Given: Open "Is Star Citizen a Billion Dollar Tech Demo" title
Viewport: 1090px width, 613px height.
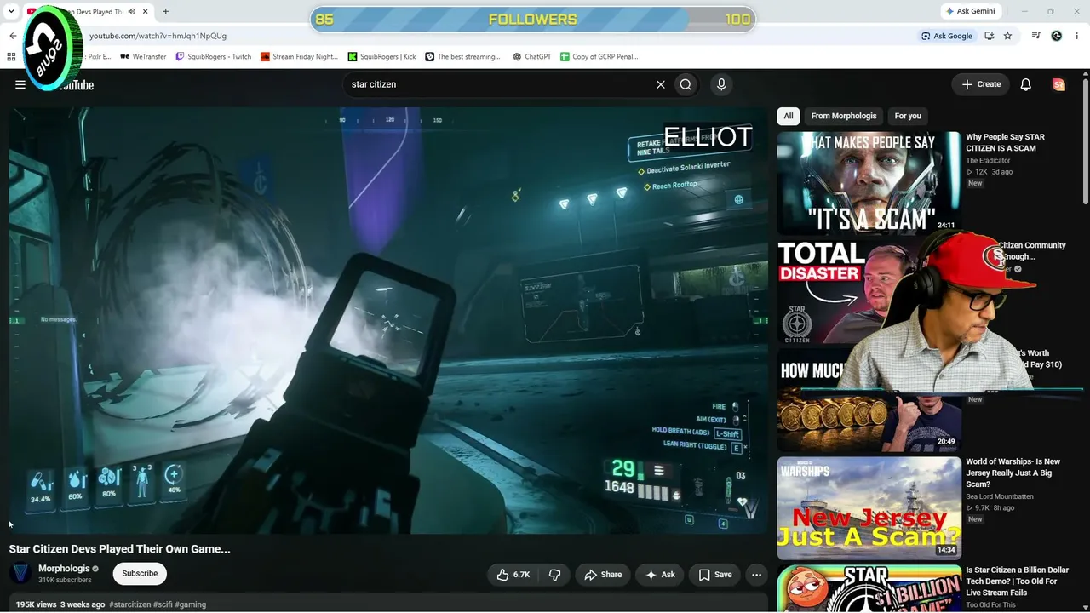Looking at the screenshot, I should (x=1017, y=581).
